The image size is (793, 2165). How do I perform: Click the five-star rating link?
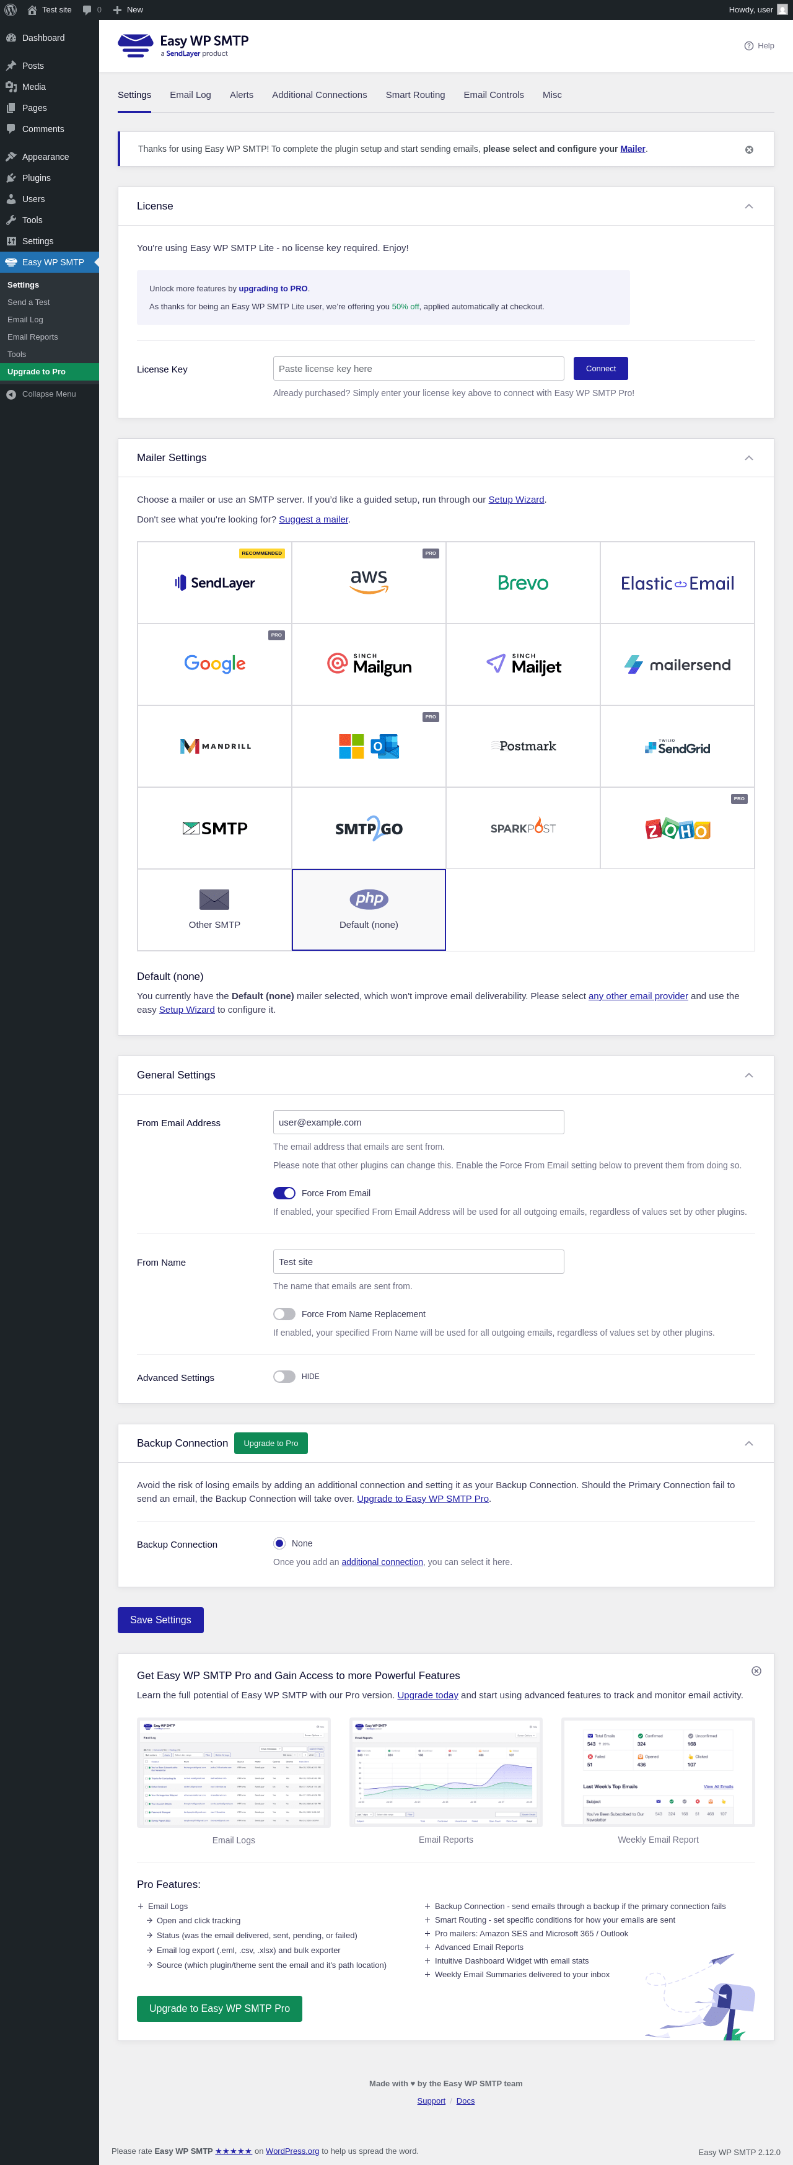(x=234, y=2151)
